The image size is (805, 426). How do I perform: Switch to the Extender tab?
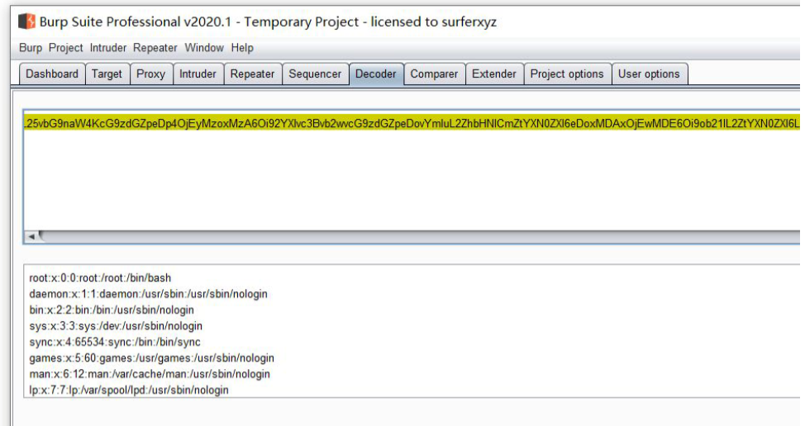coord(494,73)
